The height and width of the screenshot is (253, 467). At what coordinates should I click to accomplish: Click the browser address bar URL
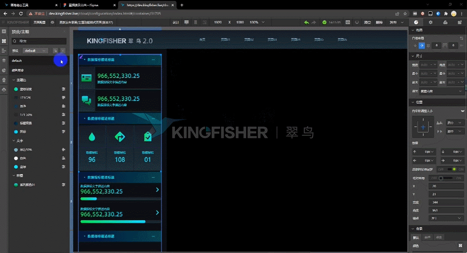(105, 13)
